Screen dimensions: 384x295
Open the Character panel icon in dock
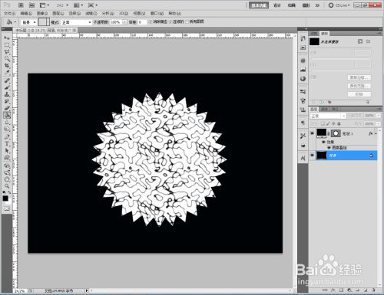[303, 159]
